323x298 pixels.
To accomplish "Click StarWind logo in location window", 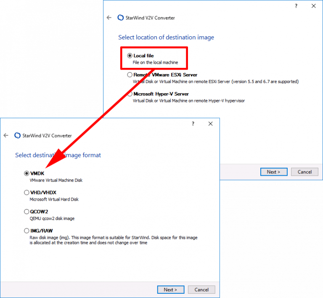I will 121,18.
